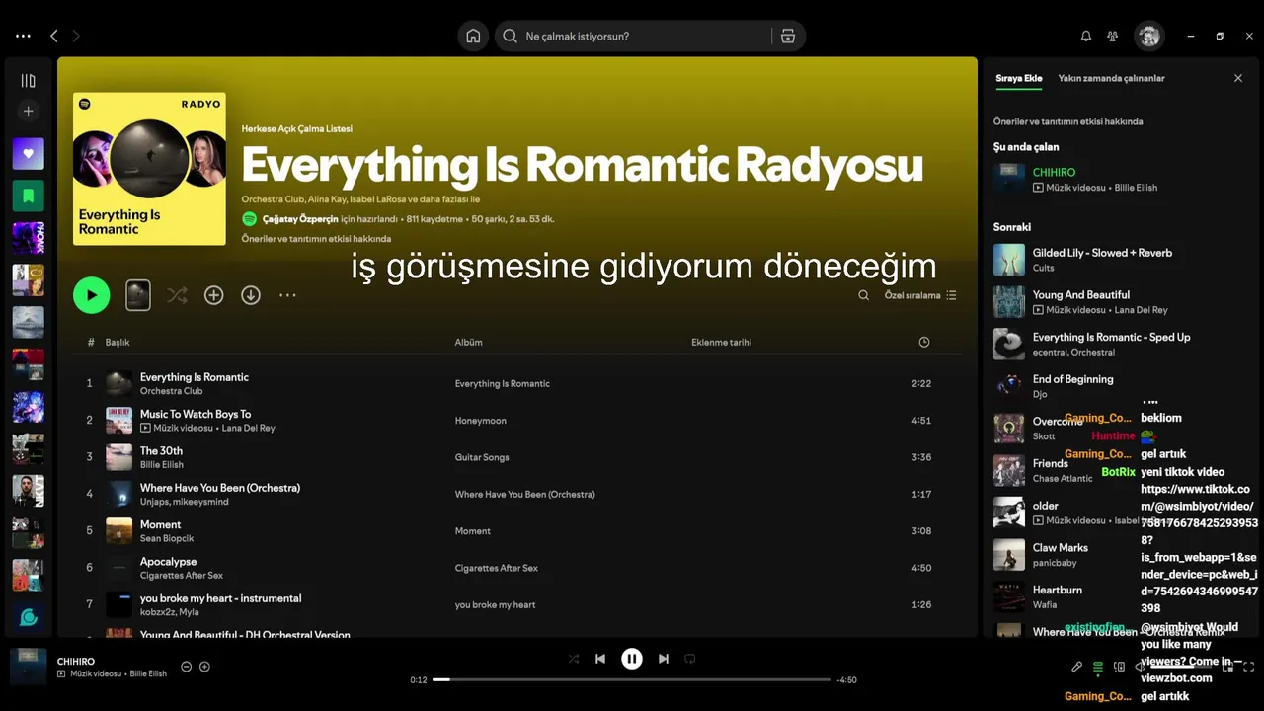This screenshot has height=711, width=1264.
Task: Open Cigarettes After Sex album link
Action: tap(496, 568)
